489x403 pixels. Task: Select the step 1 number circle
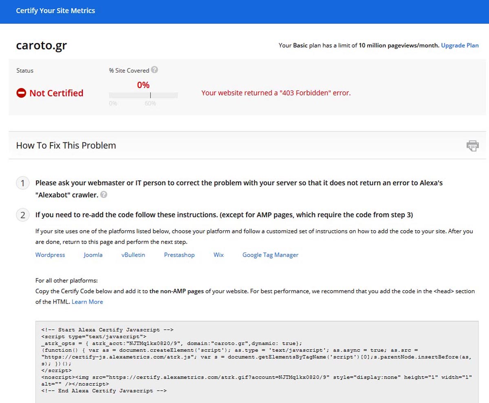pyautogui.click(x=23, y=183)
